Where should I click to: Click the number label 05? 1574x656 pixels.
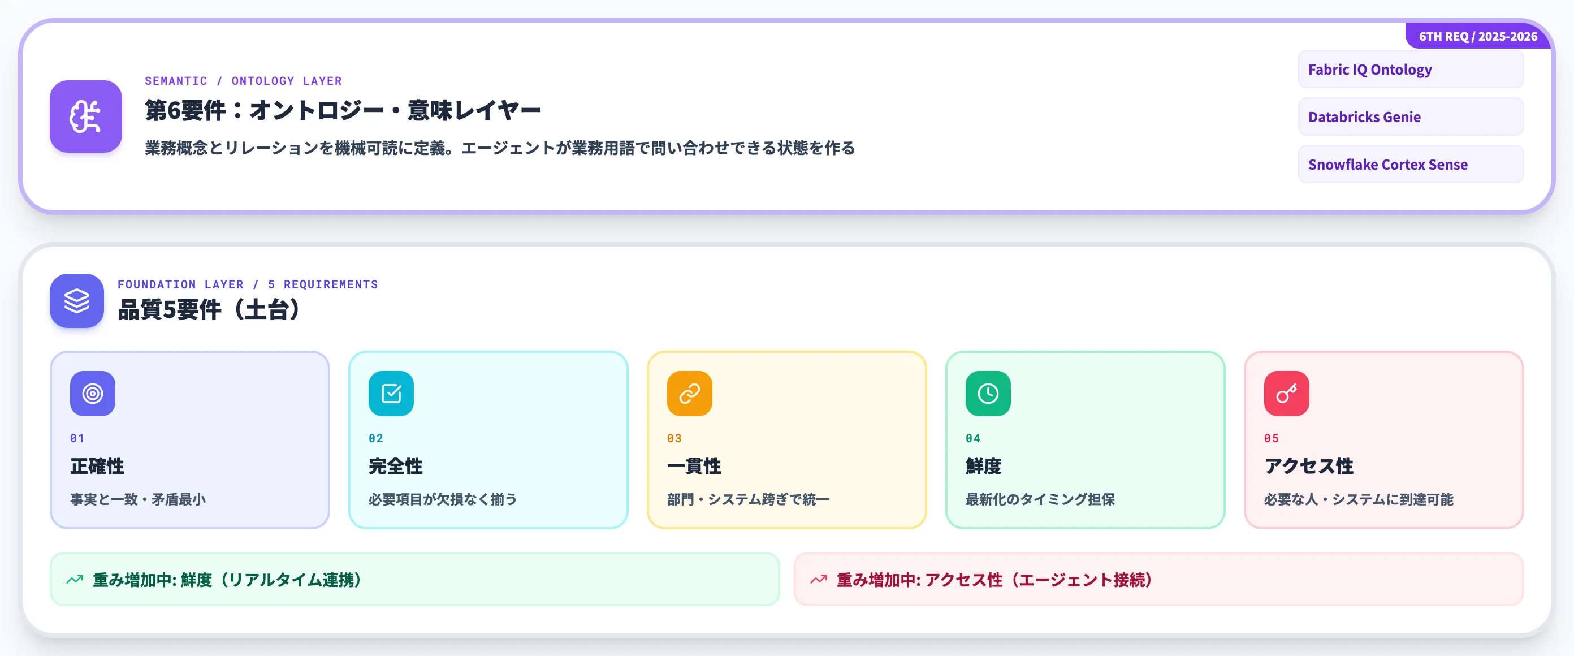point(1271,438)
